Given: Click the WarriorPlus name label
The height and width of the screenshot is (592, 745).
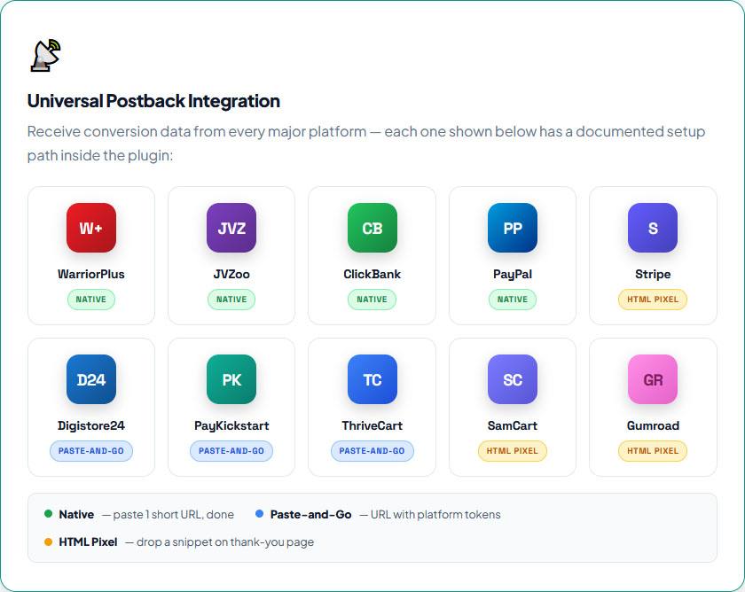Looking at the screenshot, I should tap(91, 275).
